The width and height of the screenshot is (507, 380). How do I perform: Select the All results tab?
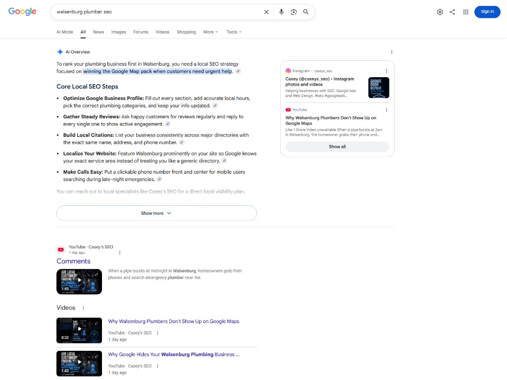point(83,32)
